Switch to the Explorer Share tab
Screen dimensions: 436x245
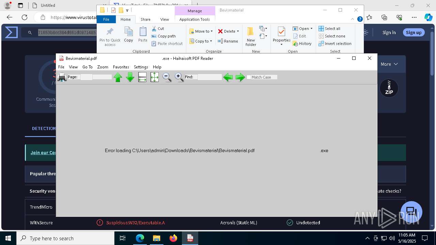pyautogui.click(x=145, y=19)
